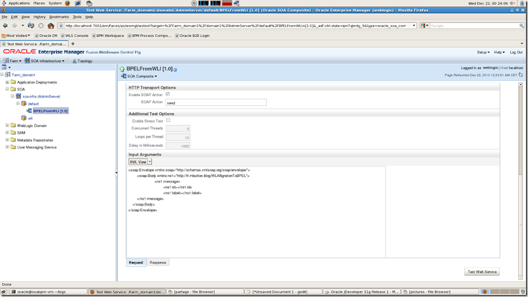Open the BPM Process Compo... bookmark
This screenshot has height=297, width=528.
150,36
